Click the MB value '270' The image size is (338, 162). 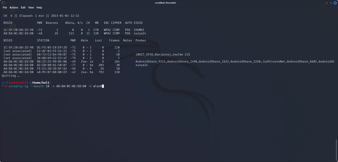(96, 30)
